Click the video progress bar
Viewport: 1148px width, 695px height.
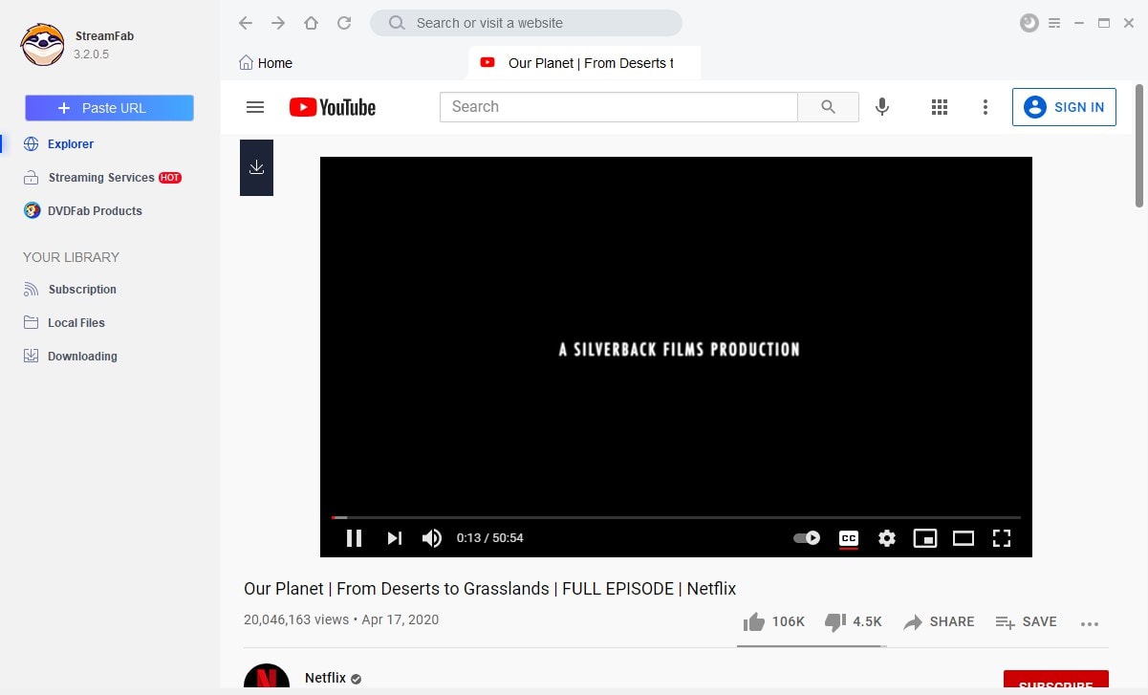point(676,517)
